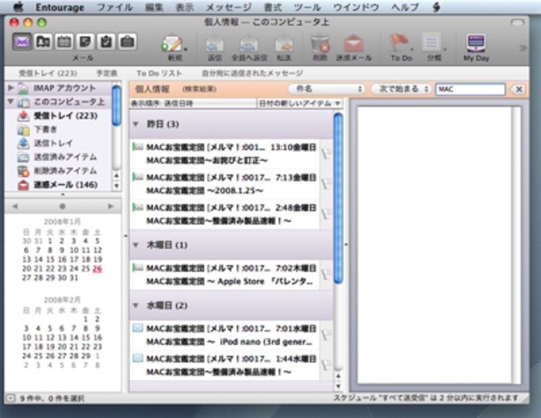Click the 返信 (Reply) toolbar icon

[x=215, y=45]
